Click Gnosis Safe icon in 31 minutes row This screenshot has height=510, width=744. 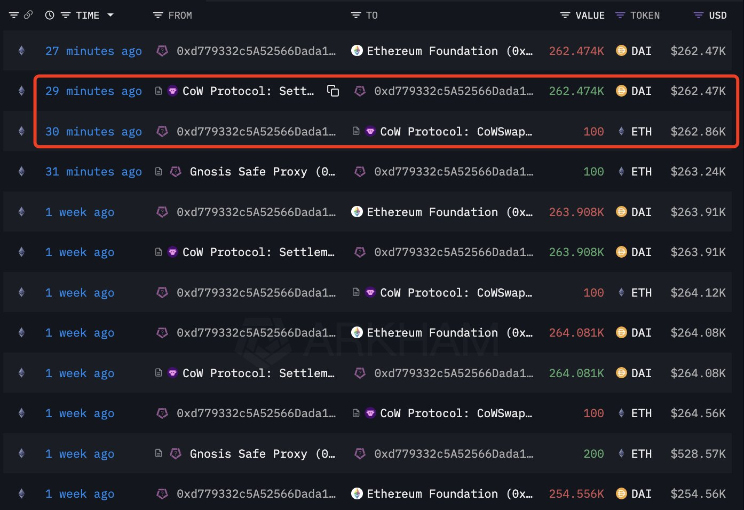(176, 172)
